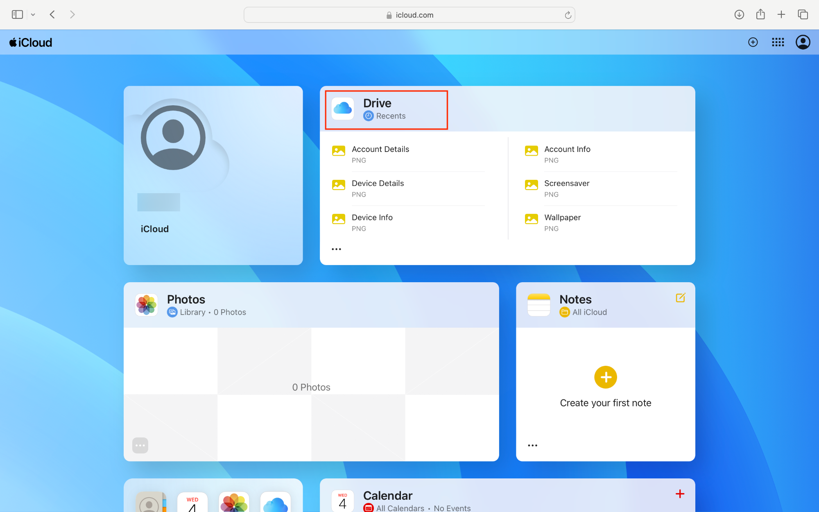Open the Safari share menu
This screenshot has height=512, width=819.
tap(760, 14)
